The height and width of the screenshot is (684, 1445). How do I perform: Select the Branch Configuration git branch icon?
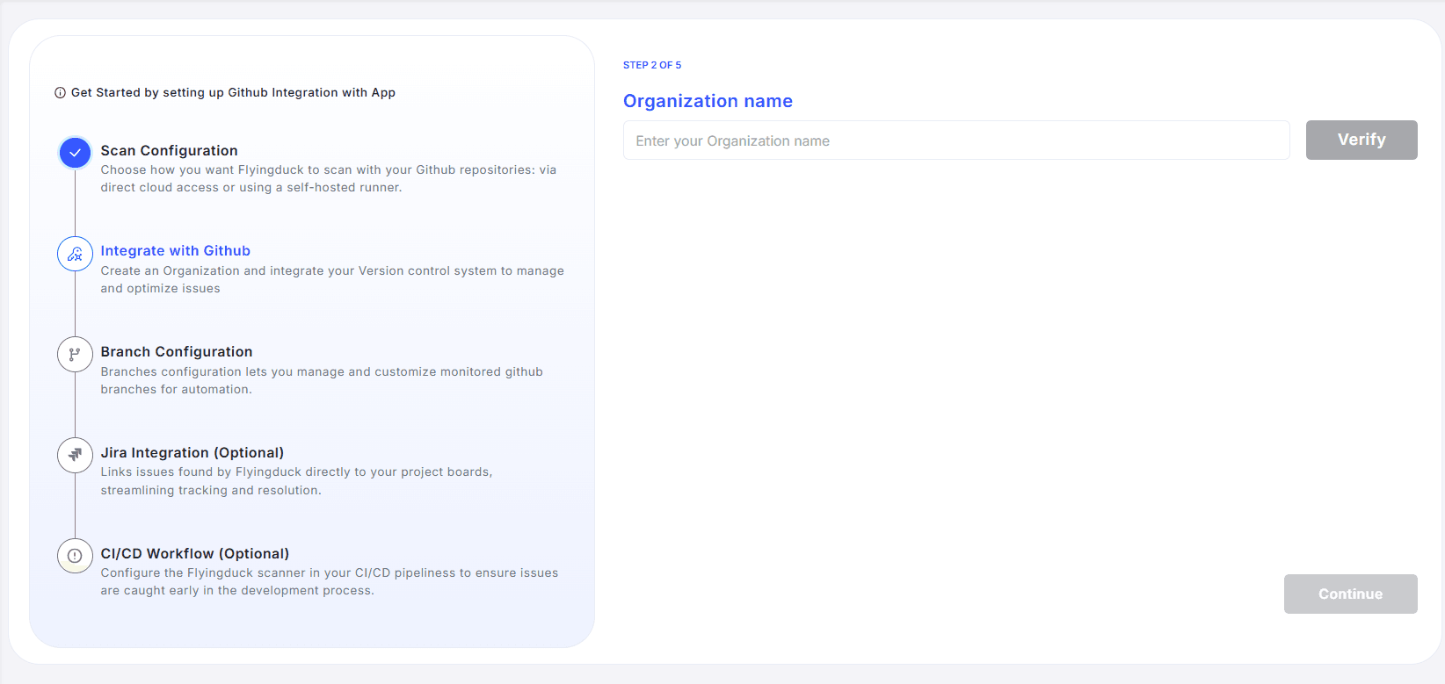pos(75,355)
